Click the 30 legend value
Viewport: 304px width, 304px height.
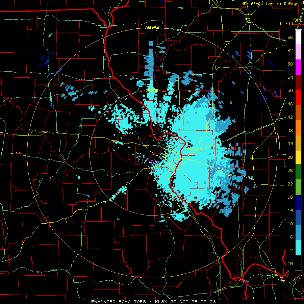coord(290,157)
